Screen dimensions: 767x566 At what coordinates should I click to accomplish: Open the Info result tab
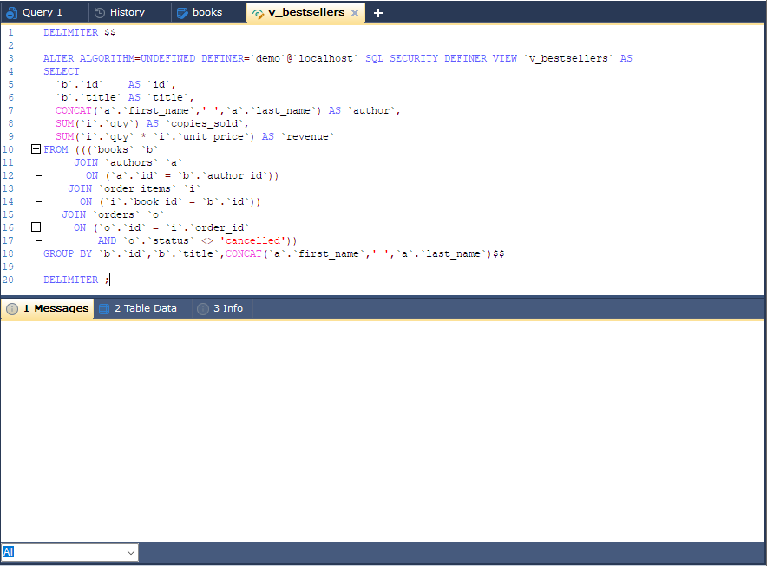(222, 308)
